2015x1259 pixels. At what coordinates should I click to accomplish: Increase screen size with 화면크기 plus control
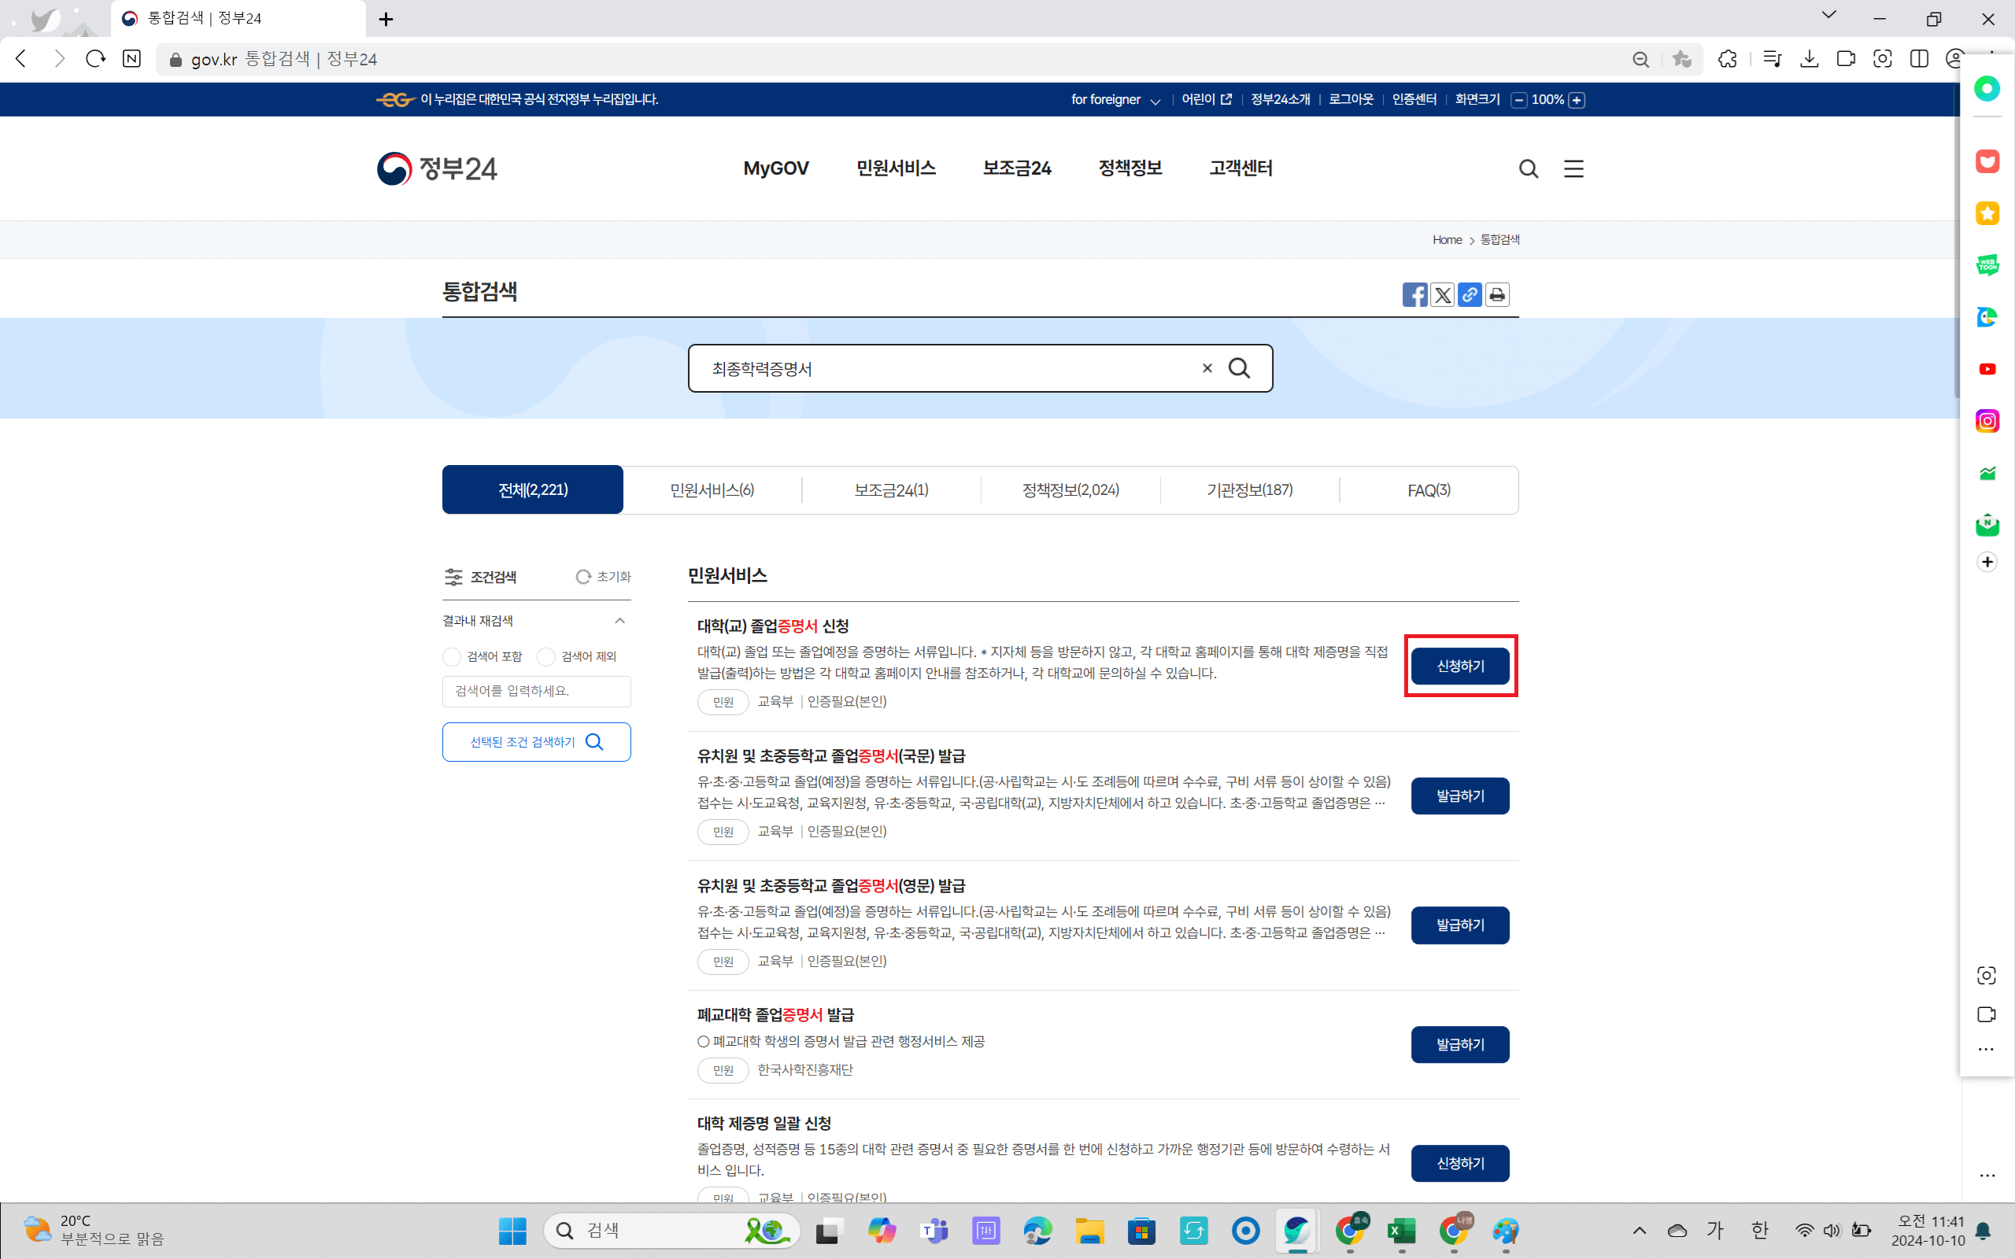pos(1577,99)
